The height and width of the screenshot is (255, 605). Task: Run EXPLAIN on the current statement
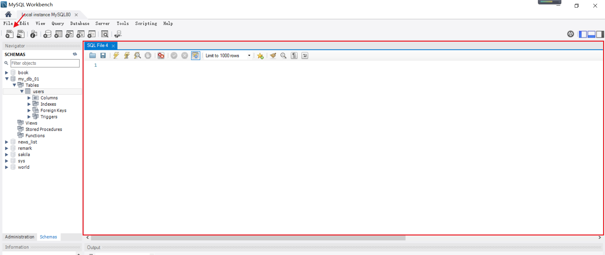tap(137, 55)
